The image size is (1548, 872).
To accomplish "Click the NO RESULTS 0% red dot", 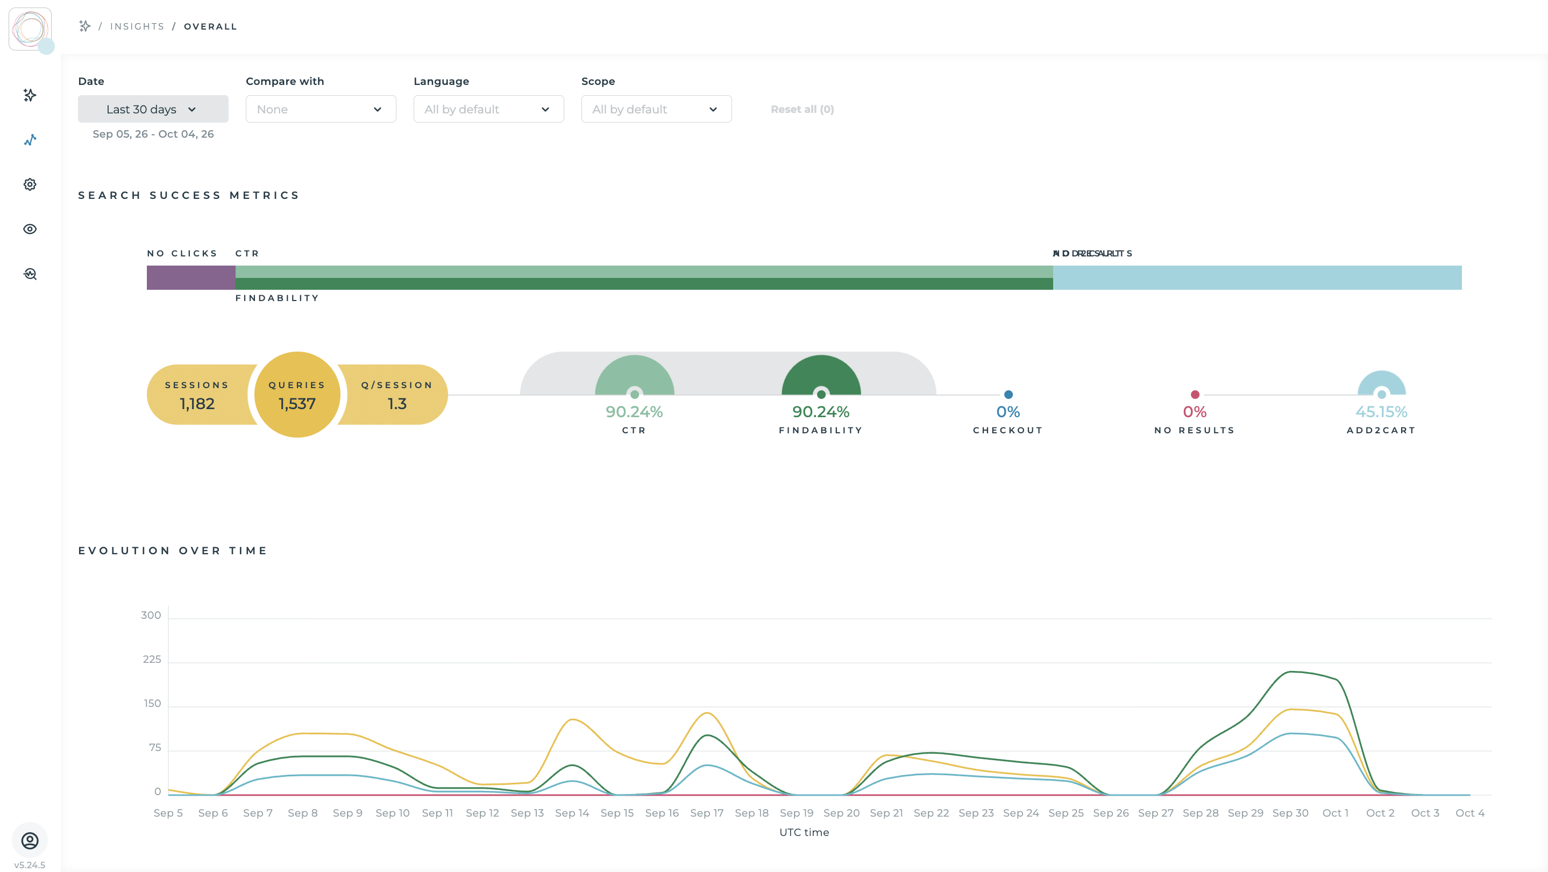I will 1195,395.
